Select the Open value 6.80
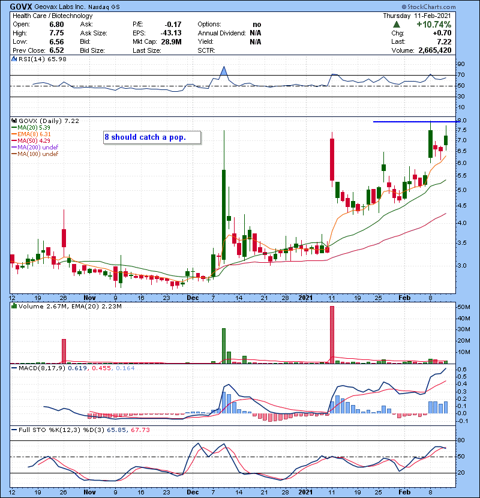This screenshot has height=498, width=480. tap(56, 25)
